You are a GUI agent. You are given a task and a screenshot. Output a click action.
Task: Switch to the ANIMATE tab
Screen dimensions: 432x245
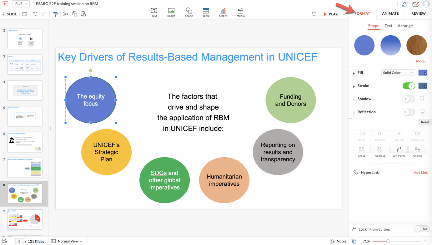390,13
